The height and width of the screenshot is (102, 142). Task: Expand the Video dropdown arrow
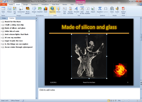click(x=112, y=13)
